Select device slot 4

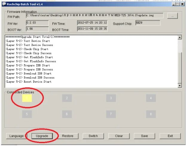[x=151, y=98]
